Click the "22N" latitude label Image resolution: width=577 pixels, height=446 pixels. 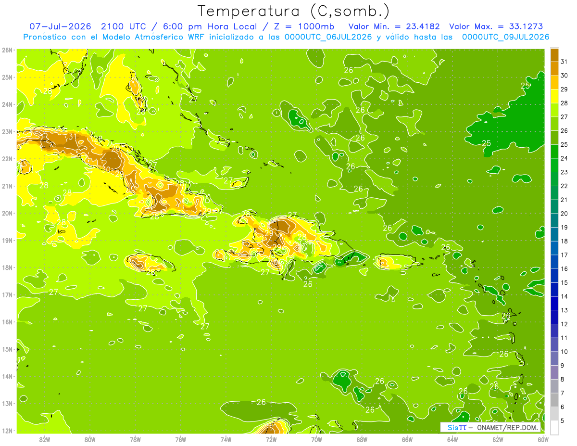pos(7,159)
